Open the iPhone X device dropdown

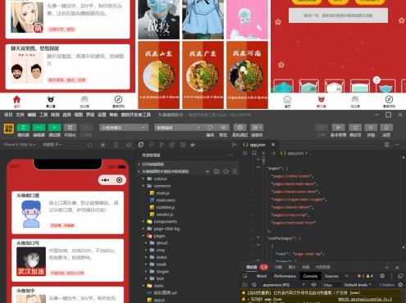click(20, 145)
